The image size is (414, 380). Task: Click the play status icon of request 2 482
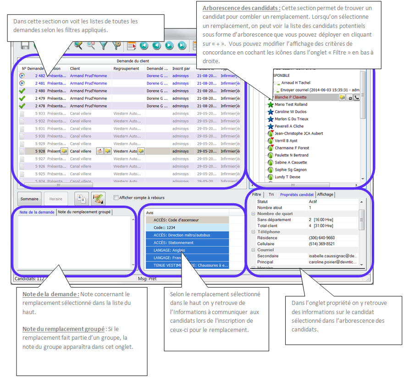coord(22,76)
